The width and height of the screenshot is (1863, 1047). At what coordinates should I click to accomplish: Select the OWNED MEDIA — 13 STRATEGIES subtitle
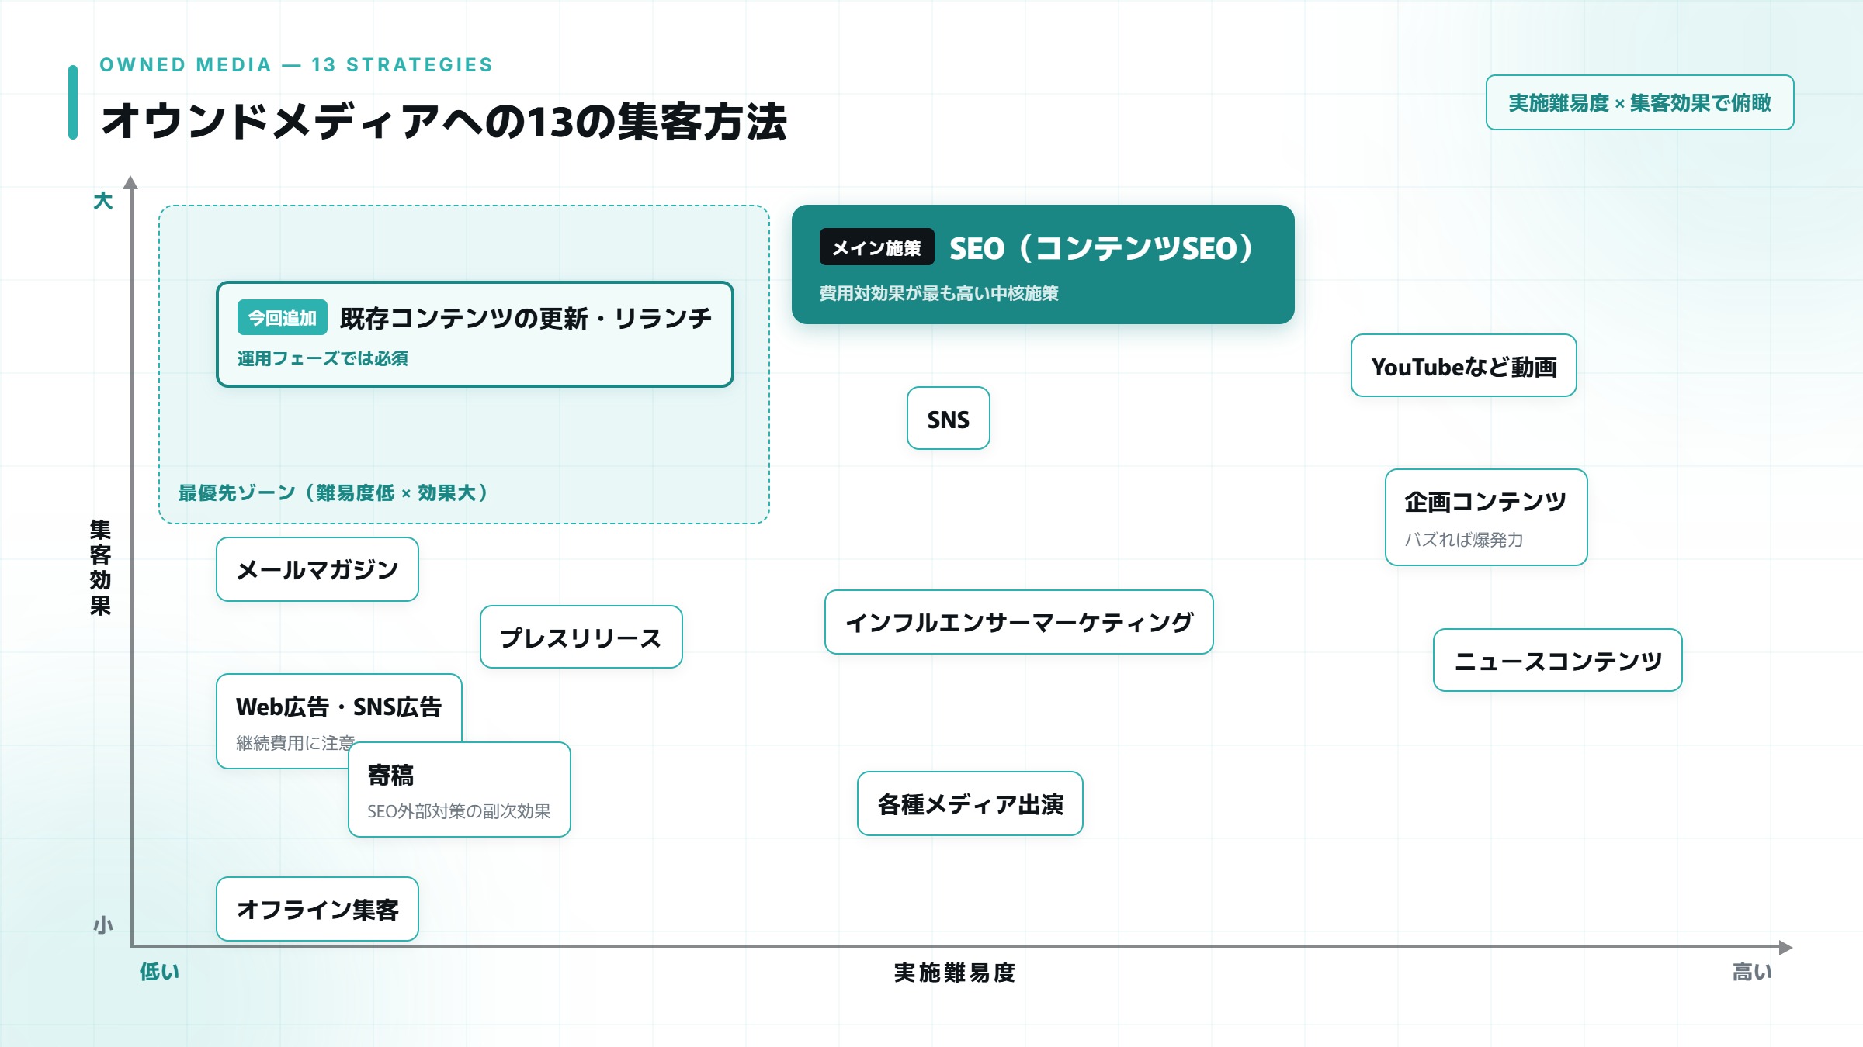[x=297, y=64]
